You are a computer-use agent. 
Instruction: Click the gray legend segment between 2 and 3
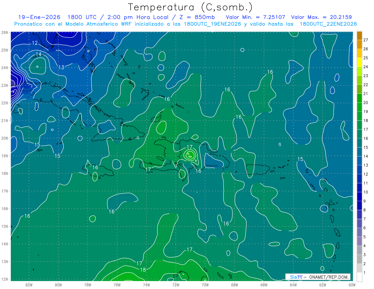359,259
